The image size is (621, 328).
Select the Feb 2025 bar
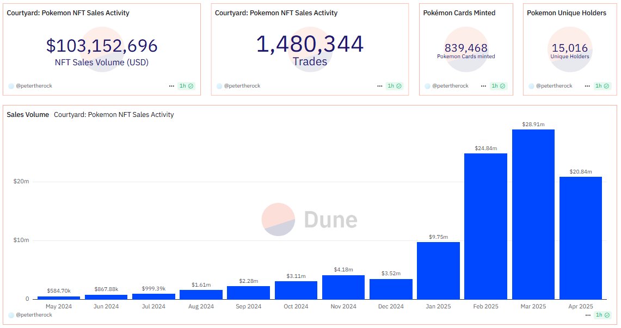coord(485,226)
